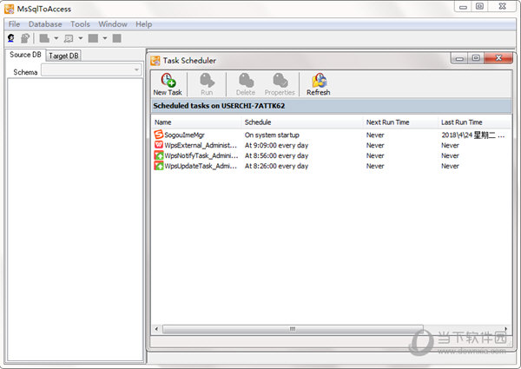
Task: Select the WpsUpdateTask_Admi task row
Action: pos(195,166)
